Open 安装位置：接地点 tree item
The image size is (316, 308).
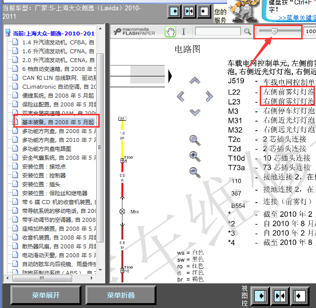point(44,167)
